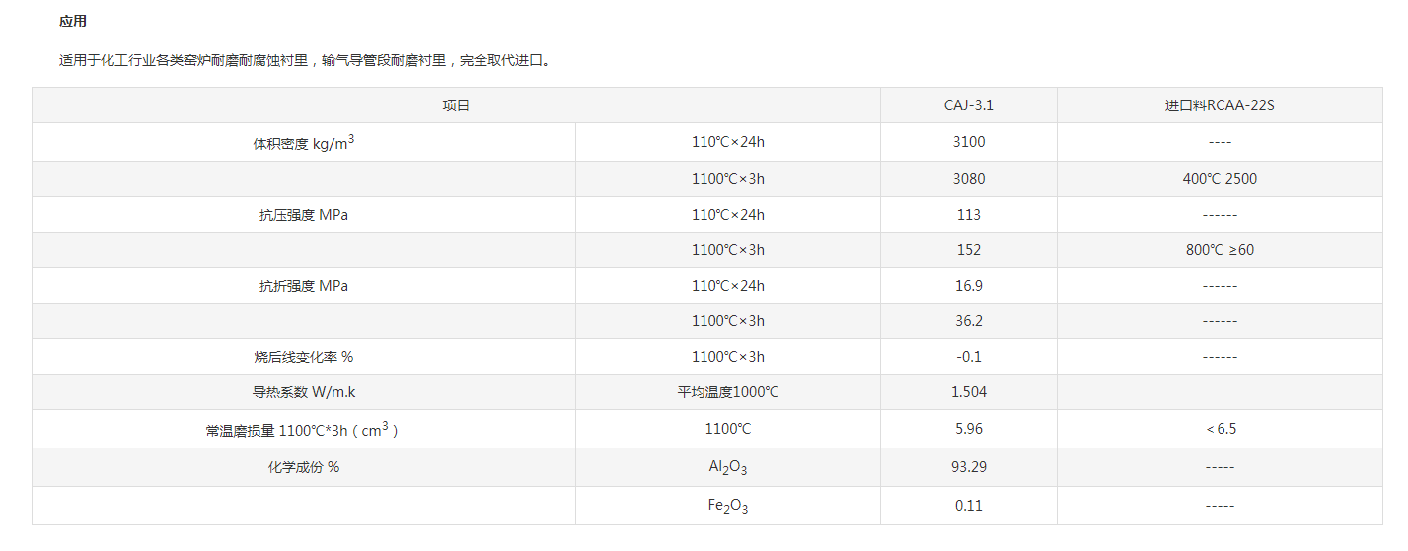Select the 烧后线变化率 % row label

304,357
